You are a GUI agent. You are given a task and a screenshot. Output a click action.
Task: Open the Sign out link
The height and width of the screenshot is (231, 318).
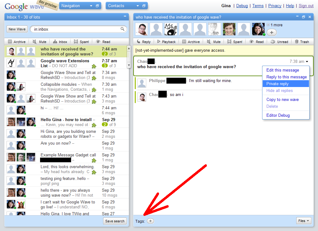[306, 6]
